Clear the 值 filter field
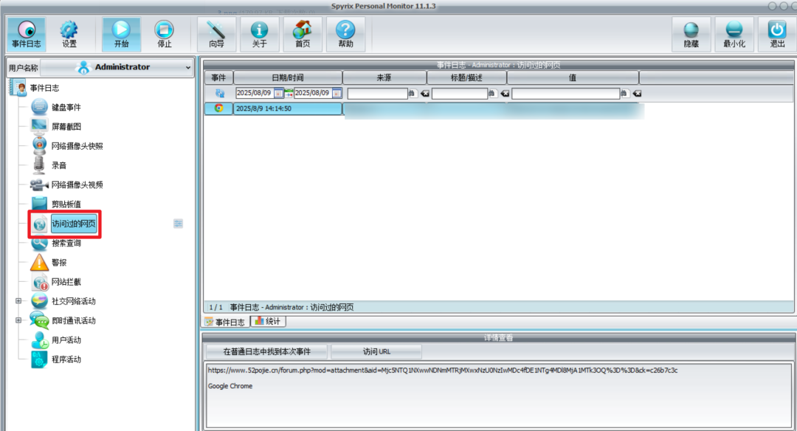This screenshot has height=431, width=797. tap(637, 94)
